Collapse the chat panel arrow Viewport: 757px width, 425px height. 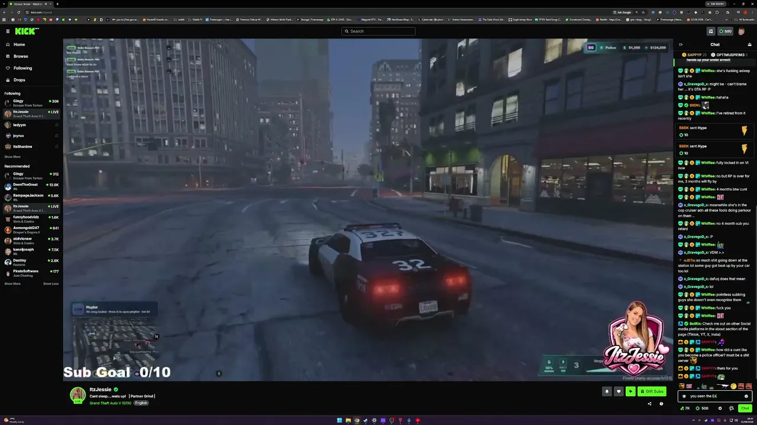pyautogui.click(x=681, y=44)
